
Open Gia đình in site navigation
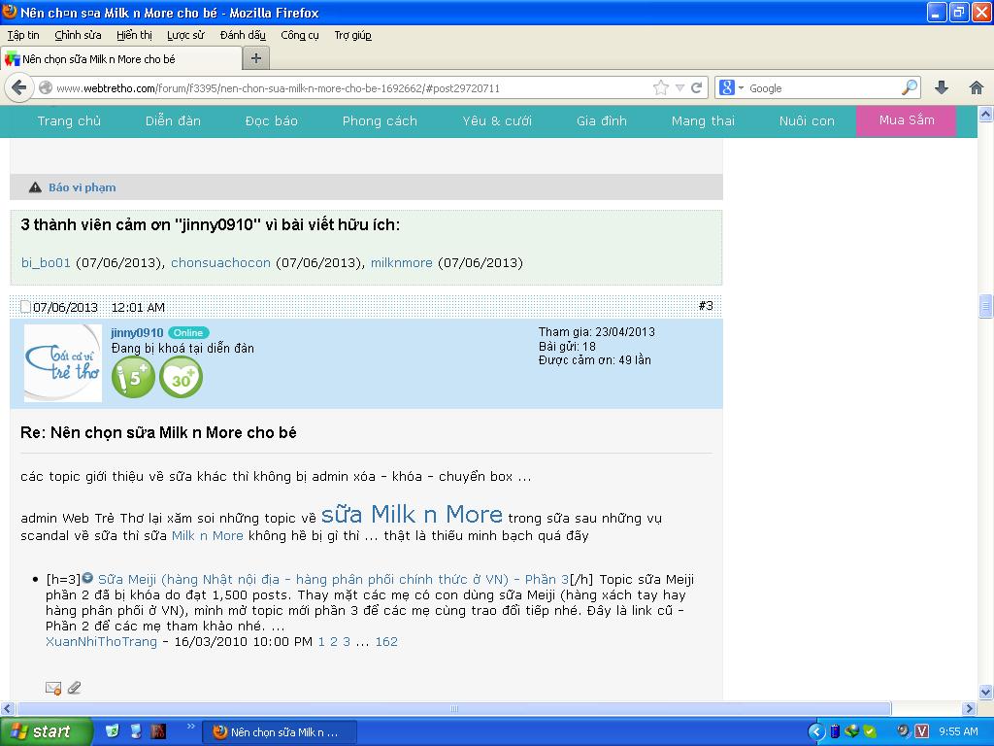pyautogui.click(x=602, y=120)
